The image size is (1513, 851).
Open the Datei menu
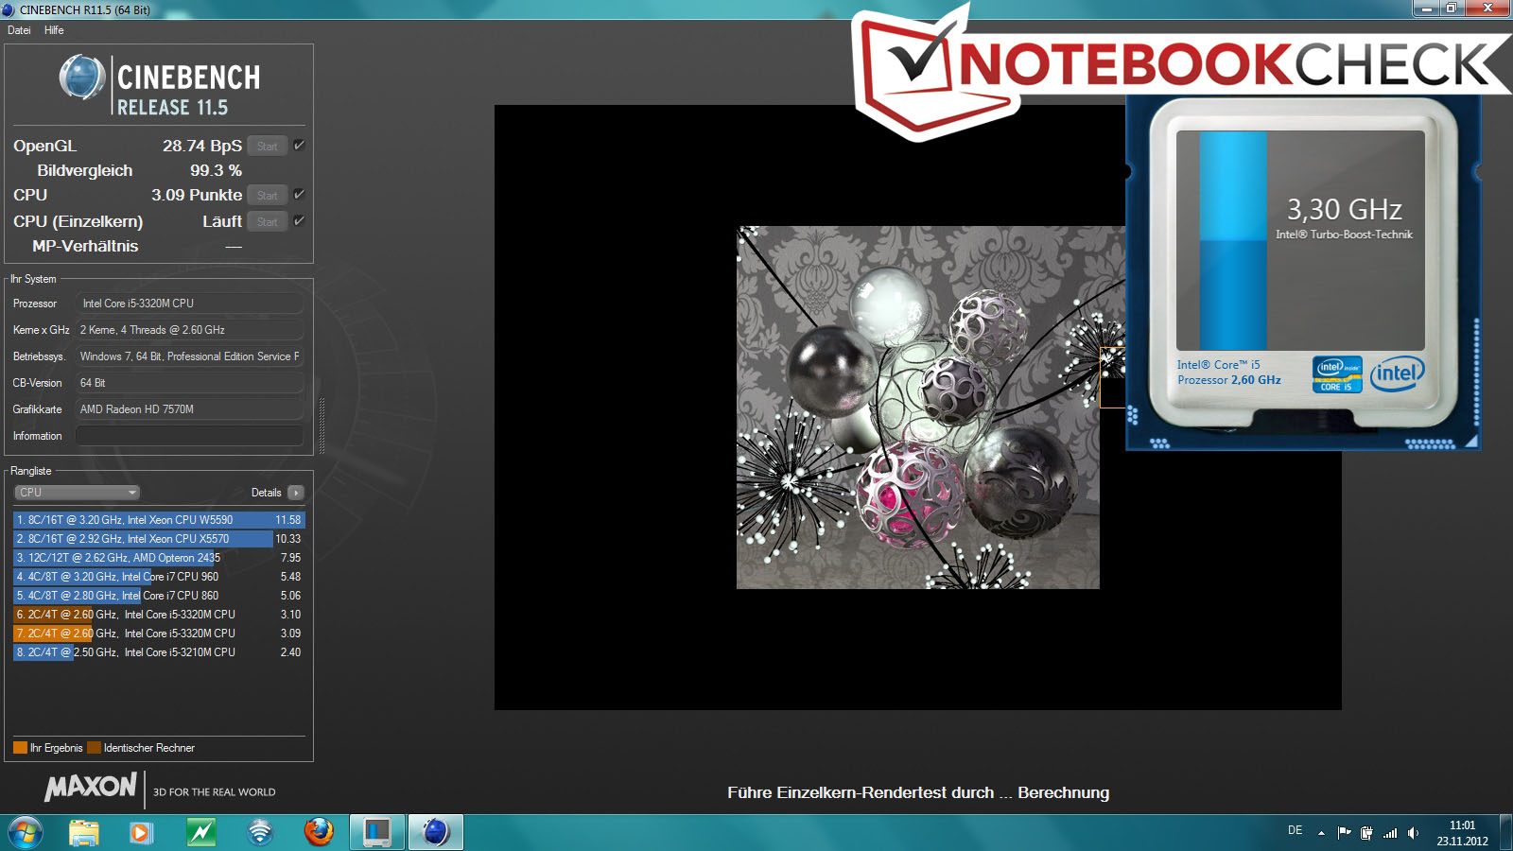tap(19, 30)
